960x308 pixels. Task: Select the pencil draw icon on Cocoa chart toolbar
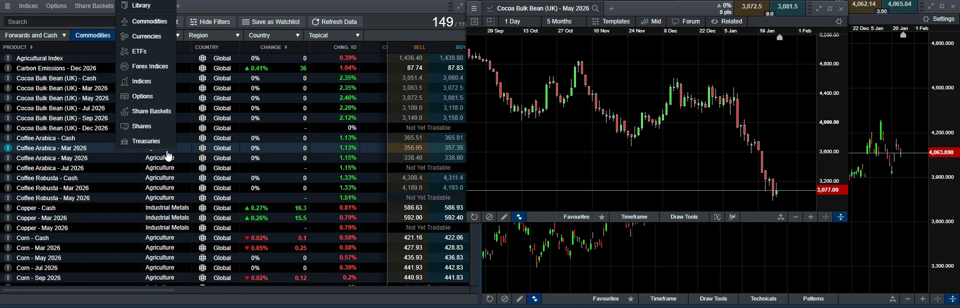(504, 217)
